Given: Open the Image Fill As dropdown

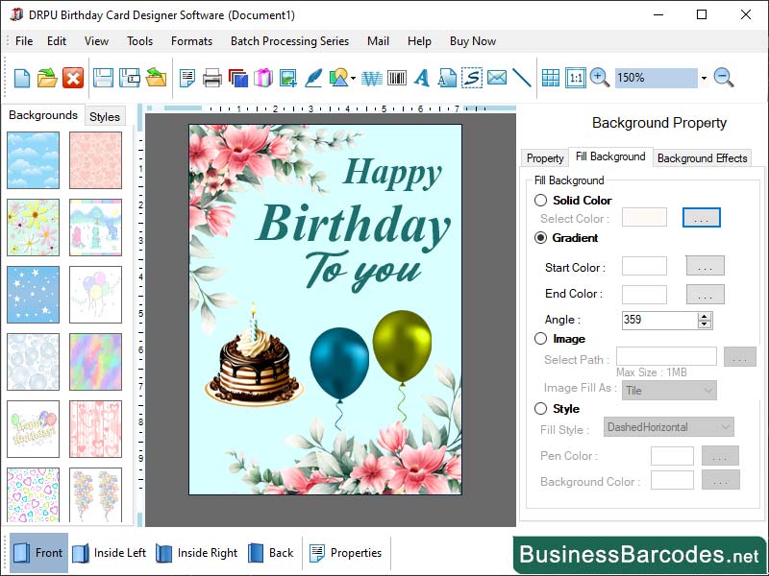Looking at the screenshot, I should (669, 391).
